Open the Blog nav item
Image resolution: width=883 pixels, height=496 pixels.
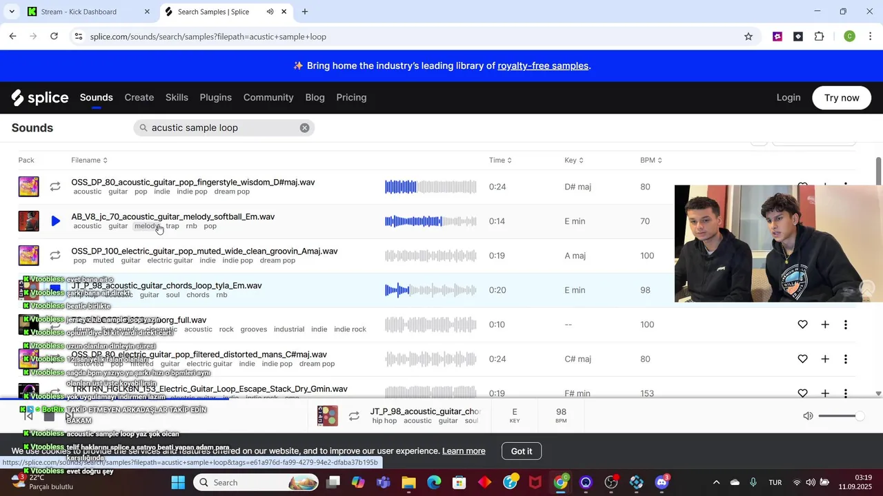[315, 98]
